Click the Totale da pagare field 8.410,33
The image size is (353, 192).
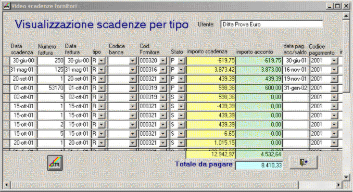259,166
